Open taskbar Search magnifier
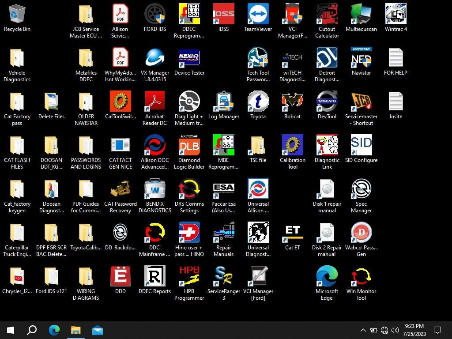The height and width of the screenshot is (339, 452). click(x=32, y=330)
